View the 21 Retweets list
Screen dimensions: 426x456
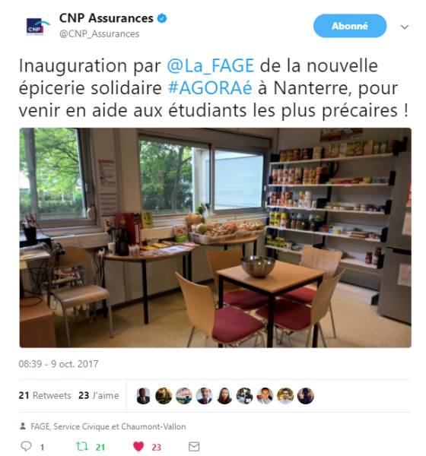point(45,395)
